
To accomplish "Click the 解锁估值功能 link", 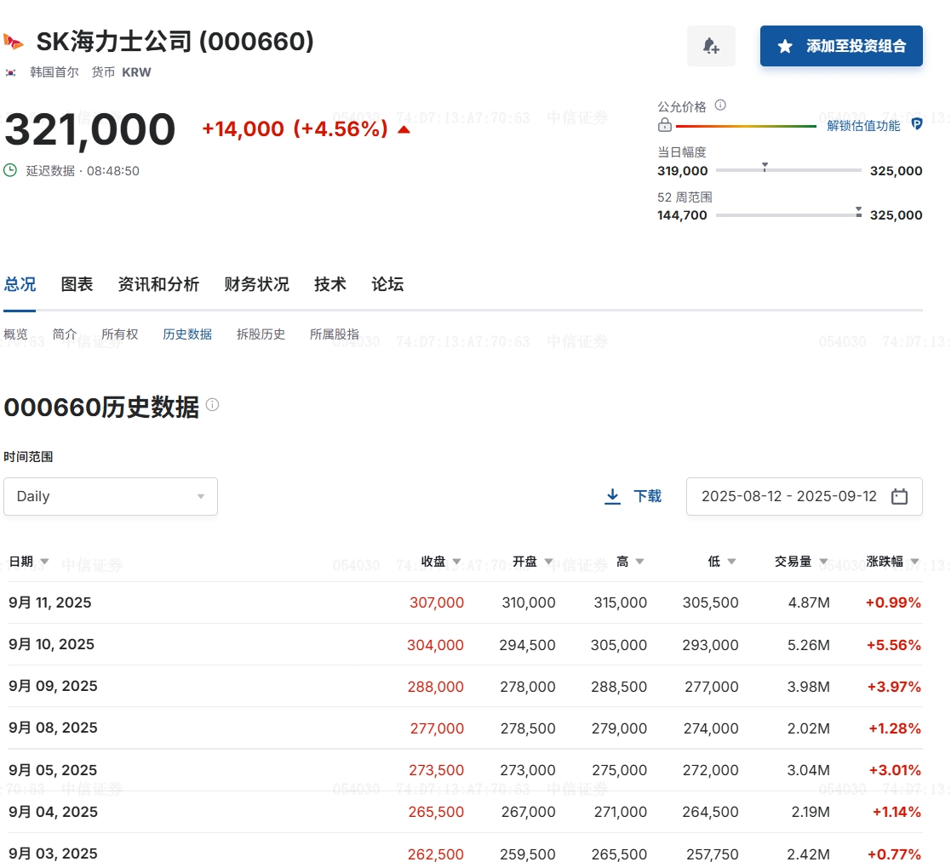I will [863, 125].
